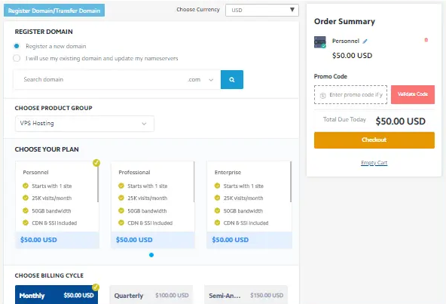Click the Personnel product thumbnail in Order Summary
Screen dimensions: 446x304
tap(320, 42)
